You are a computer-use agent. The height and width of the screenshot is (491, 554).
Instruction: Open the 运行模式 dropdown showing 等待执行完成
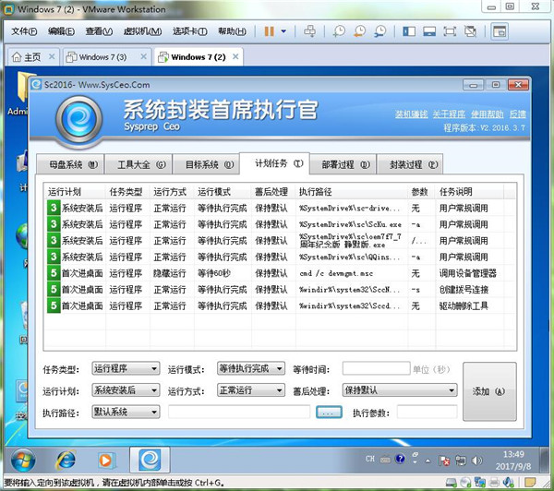251,368
